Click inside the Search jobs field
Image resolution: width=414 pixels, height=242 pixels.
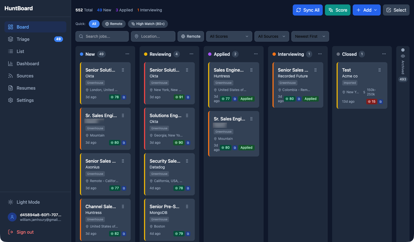[x=102, y=36]
